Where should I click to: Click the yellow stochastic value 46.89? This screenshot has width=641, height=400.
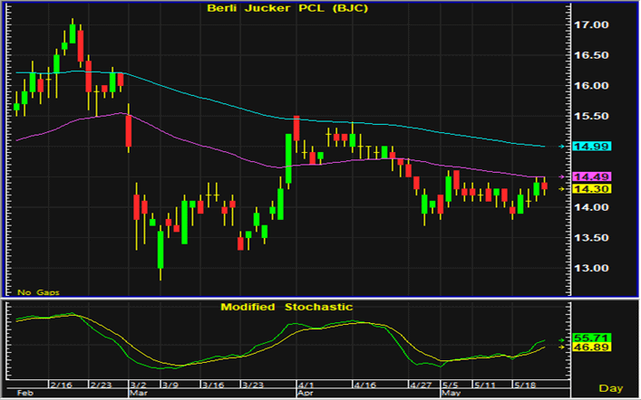coord(591,347)
